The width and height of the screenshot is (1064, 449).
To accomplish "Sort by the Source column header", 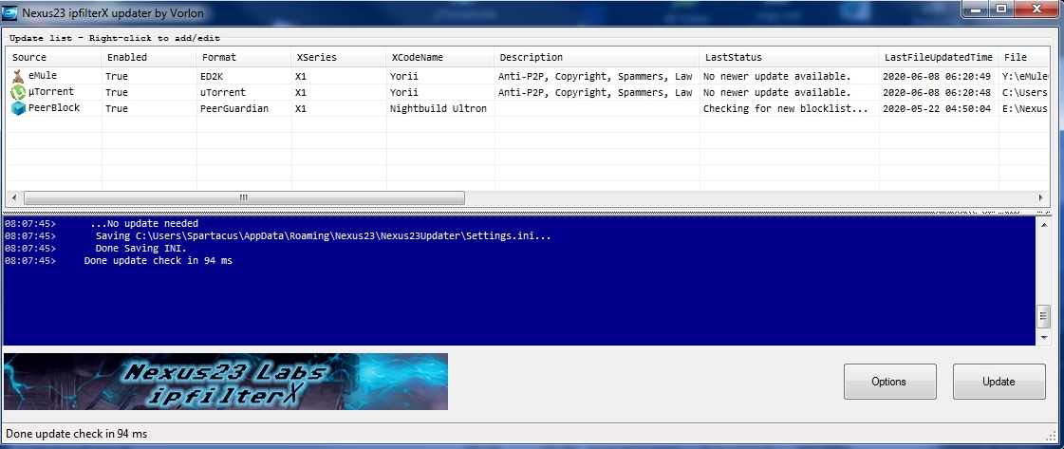I will [x=53, y=57].
